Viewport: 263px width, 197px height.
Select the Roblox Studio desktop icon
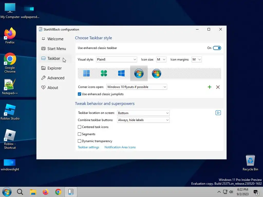click(10, 112)
